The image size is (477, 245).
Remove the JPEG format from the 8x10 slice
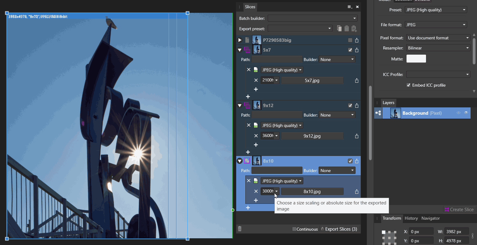tap(249, 181)
